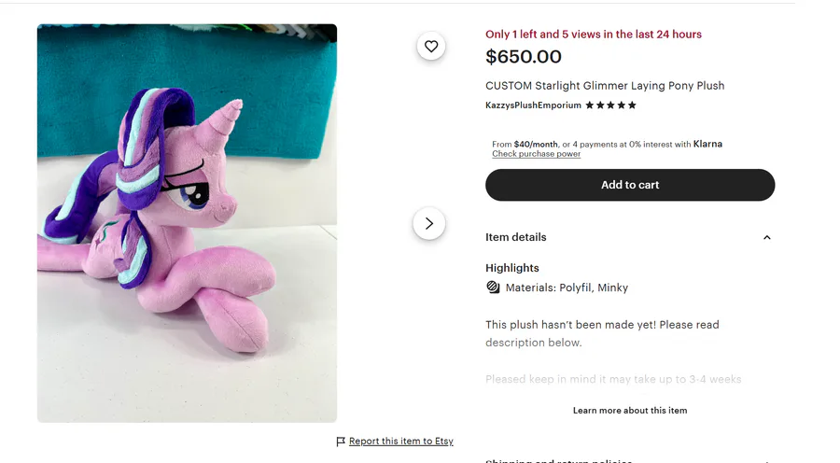This screenshot has height=463, width=840.
Task: Open the Starlight Glimmer plush photo
Action: point(187,223)
